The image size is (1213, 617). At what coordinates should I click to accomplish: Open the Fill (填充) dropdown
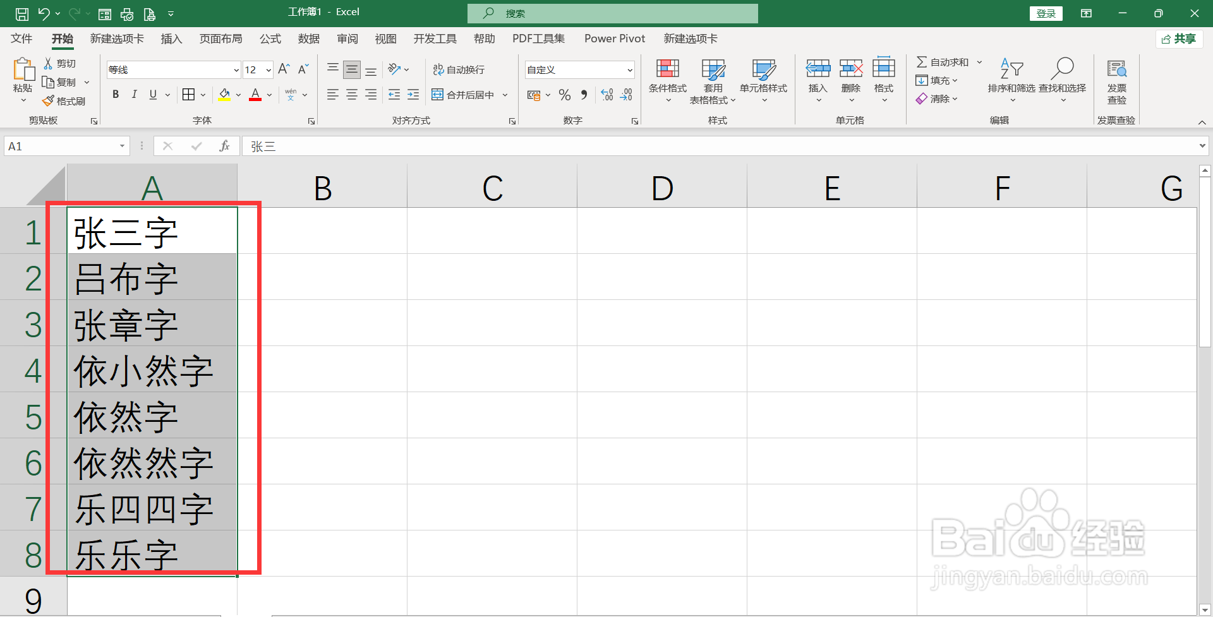pyautogui.click(x=937, y=80)
